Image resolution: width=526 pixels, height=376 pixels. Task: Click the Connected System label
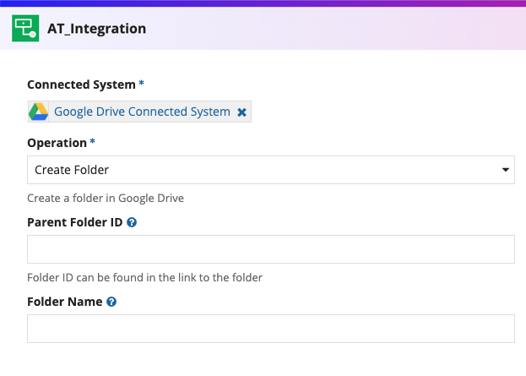click(82, 84)
